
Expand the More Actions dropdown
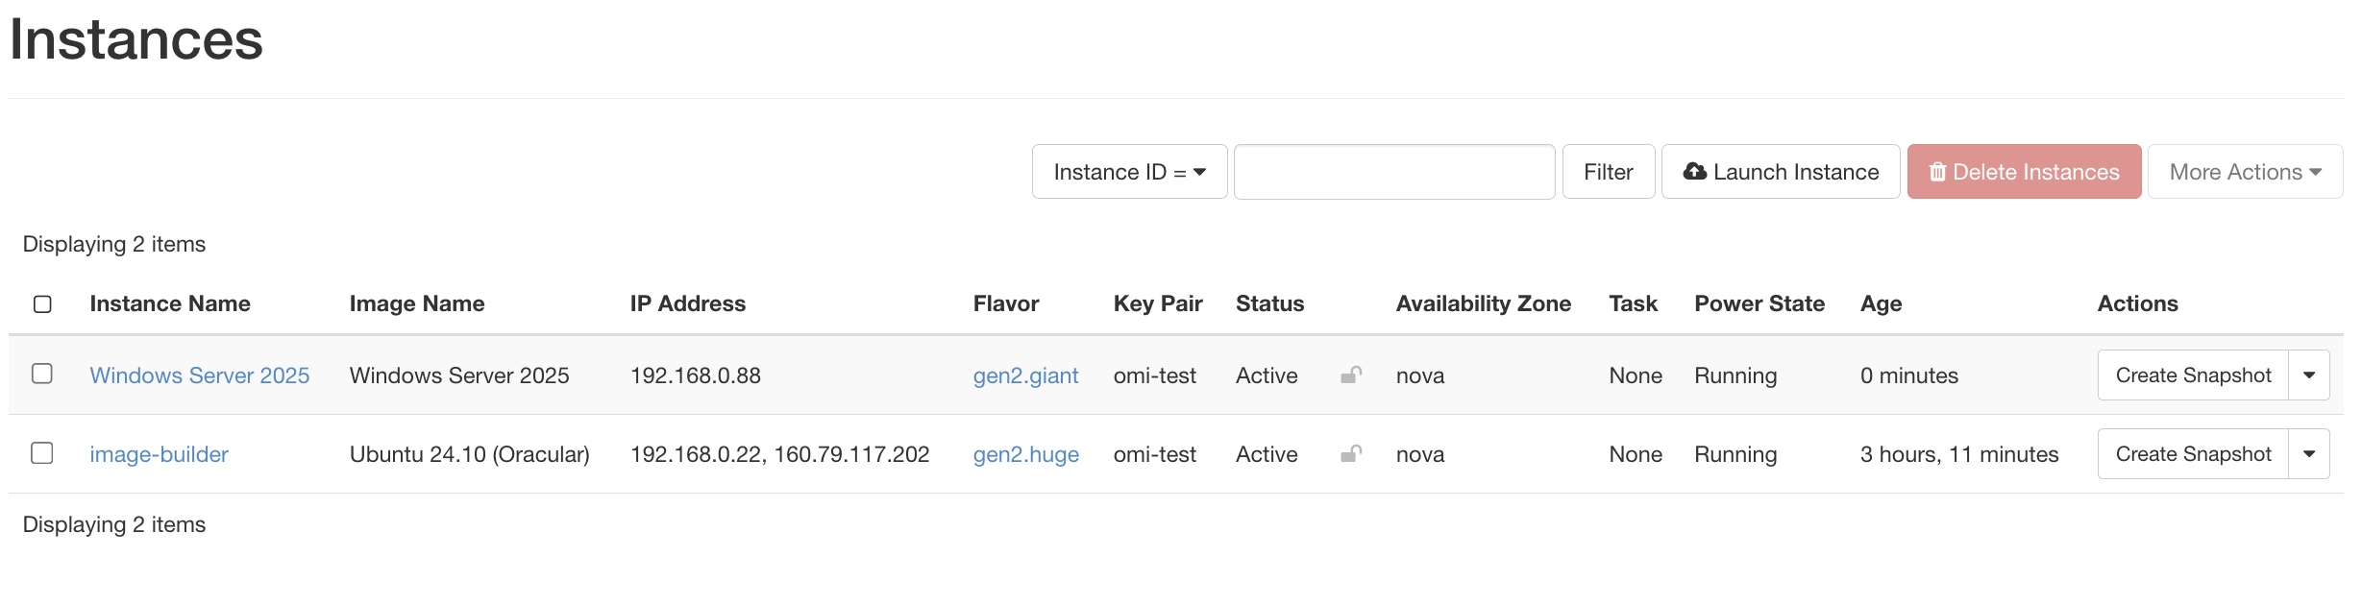pos(2245,172)
